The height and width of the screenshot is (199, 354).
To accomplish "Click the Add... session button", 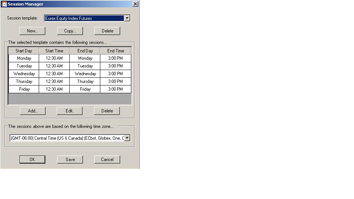I will [x=33, y=111].
